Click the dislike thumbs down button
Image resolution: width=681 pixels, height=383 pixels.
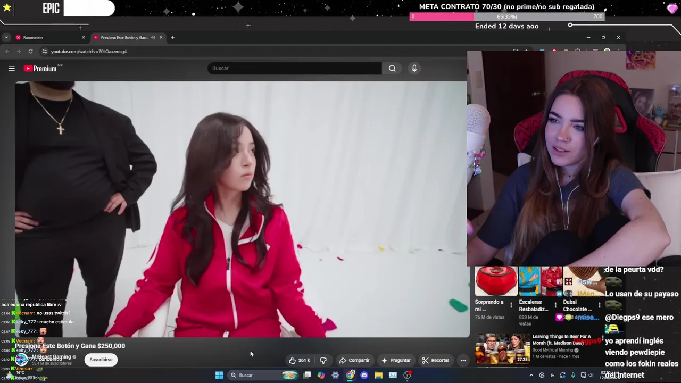pos(323,360)
